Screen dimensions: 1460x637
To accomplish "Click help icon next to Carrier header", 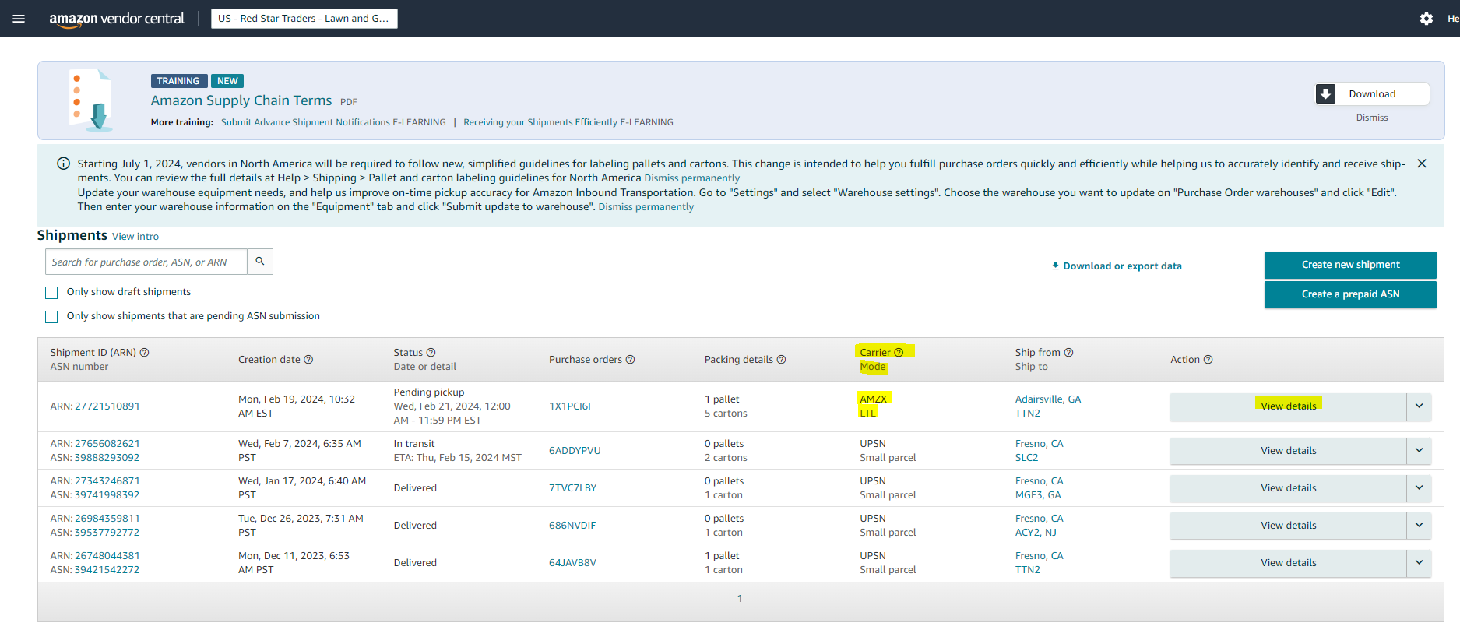I will (x=899, y=353).
